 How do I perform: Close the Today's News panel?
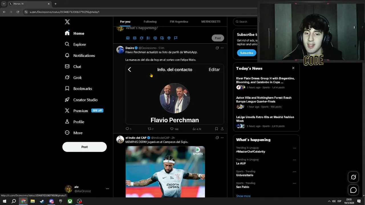[293, 68]
